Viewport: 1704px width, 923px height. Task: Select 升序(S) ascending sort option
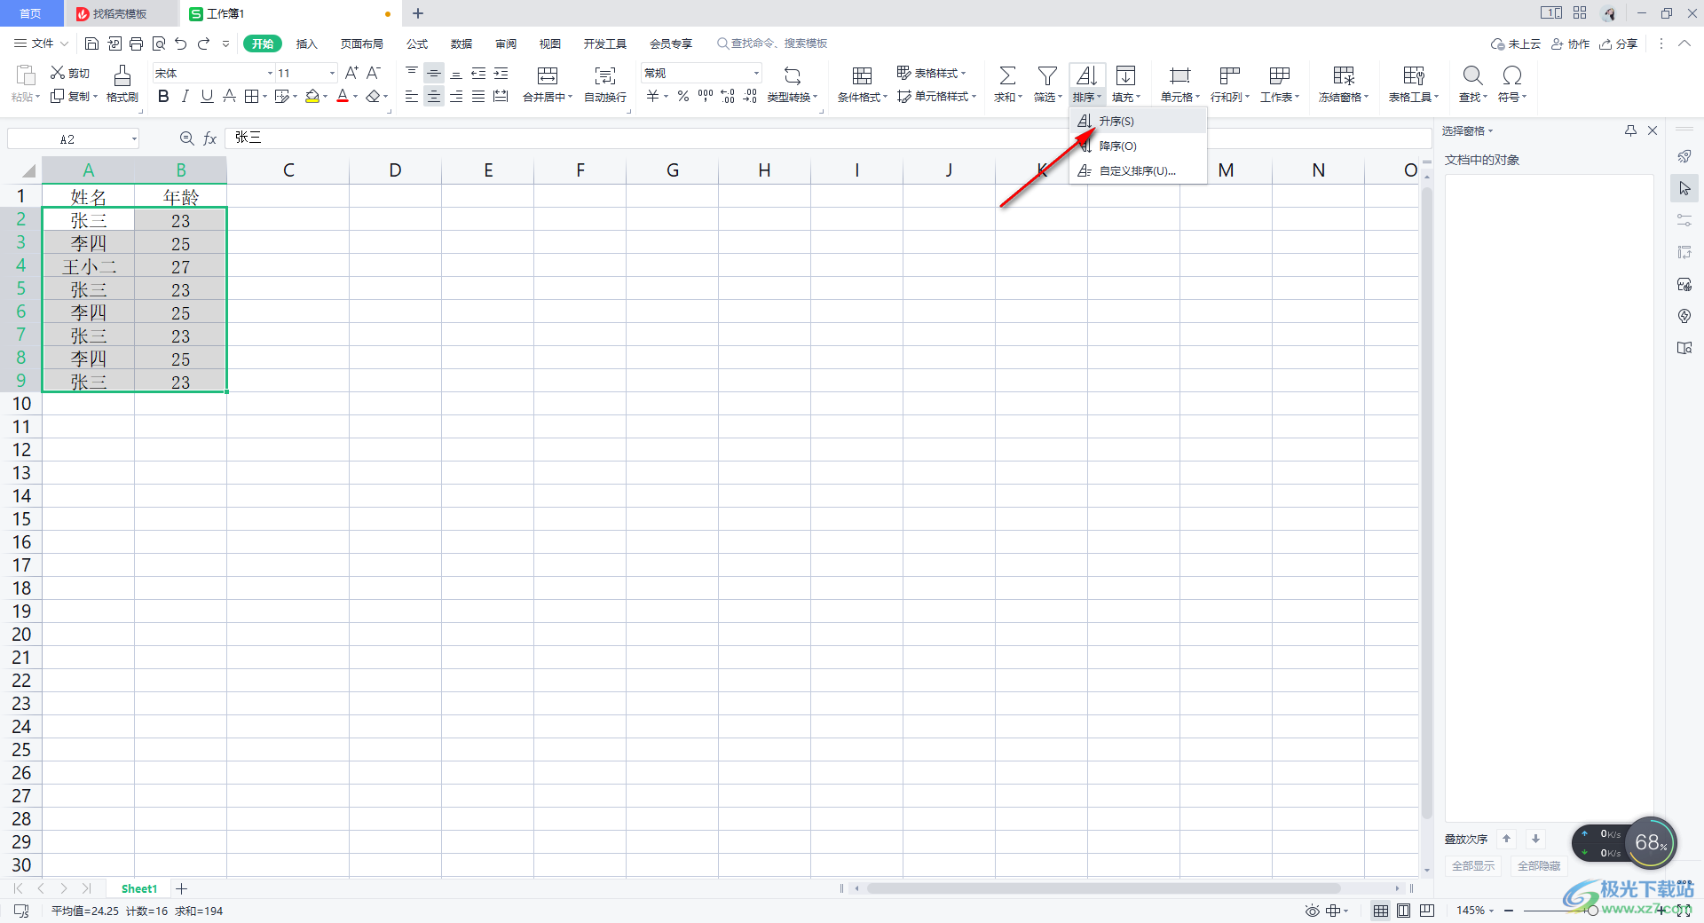[x=1138, y=121]
